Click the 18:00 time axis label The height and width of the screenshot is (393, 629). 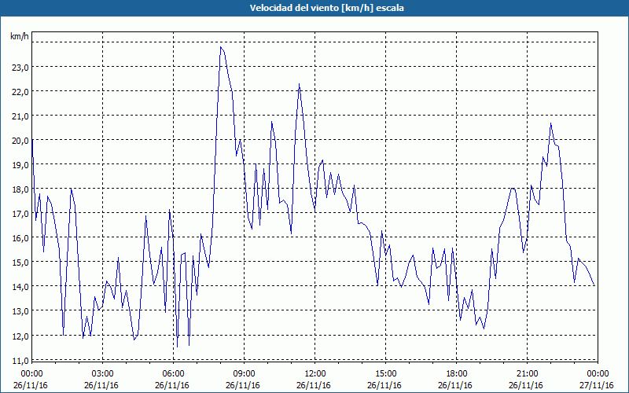pyautogui.click(x=457, y=374)
